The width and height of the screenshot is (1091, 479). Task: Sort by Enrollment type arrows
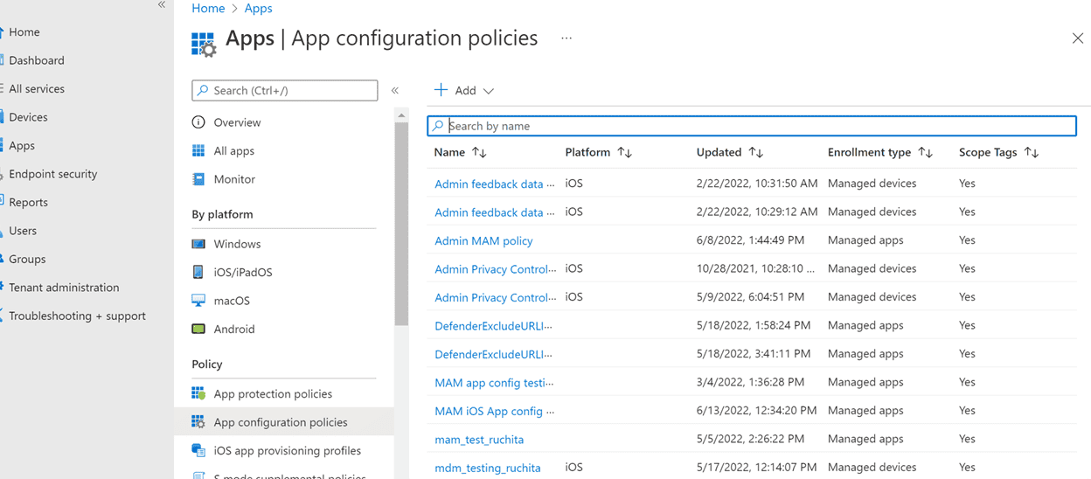[926, 152]
